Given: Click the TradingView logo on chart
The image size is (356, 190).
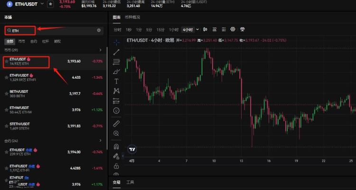Looking at the screenshot, I should [133, 149].
